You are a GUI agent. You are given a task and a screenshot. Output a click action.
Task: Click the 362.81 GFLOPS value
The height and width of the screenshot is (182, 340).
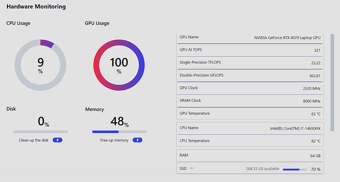(315, 76)
